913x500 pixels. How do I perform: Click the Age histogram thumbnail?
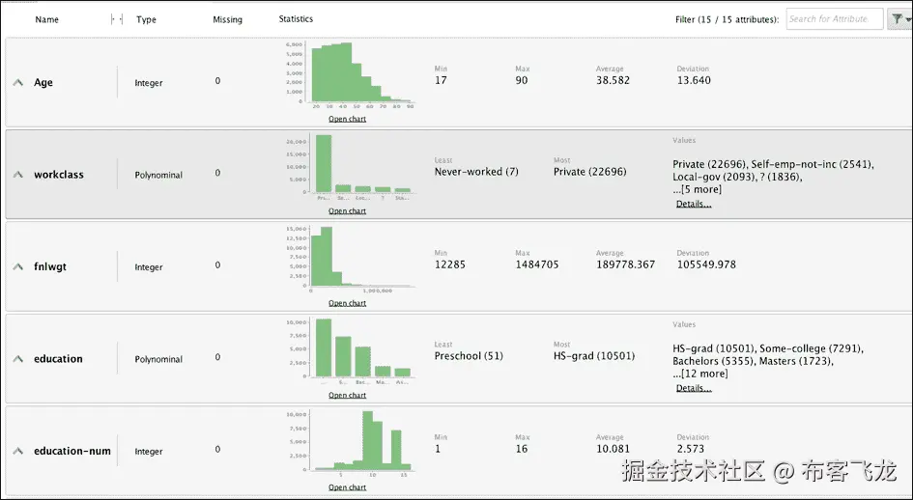(351, 75)
